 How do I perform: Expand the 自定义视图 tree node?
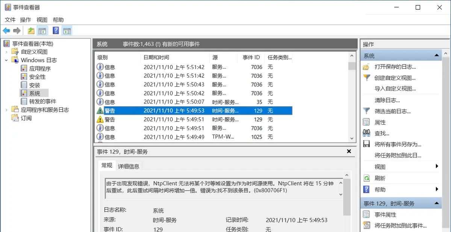(6, 52)
